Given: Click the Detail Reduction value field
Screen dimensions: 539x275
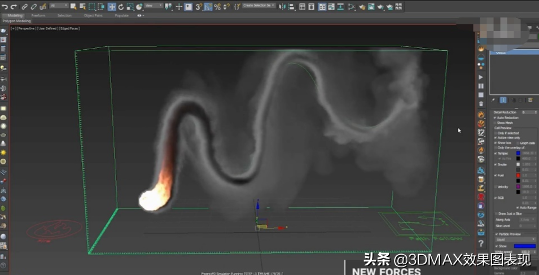Looking at the screenshot, I should coord(528,112).
